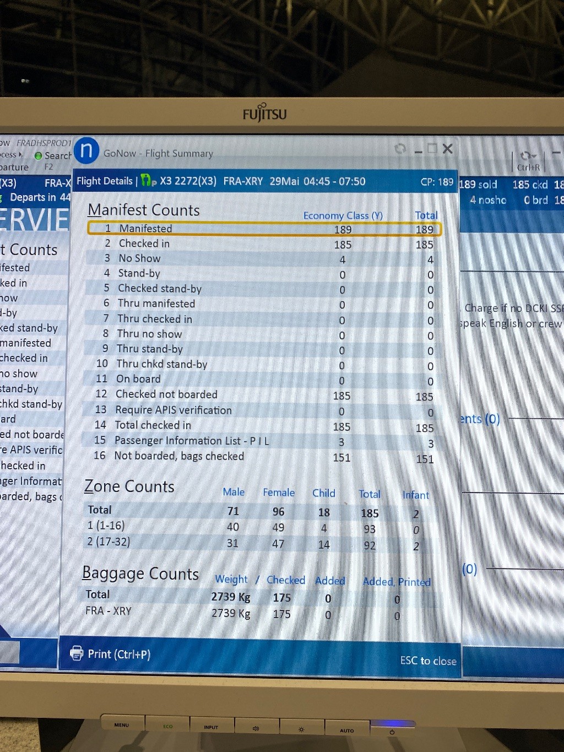Click the 'Economy Class (Y)' column header
Image resolution: width=564 pixels, height=752 pixels.
343,215
